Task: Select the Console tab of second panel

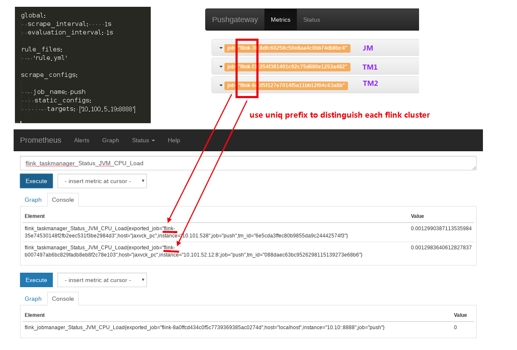Action: (x=63, y=299)
